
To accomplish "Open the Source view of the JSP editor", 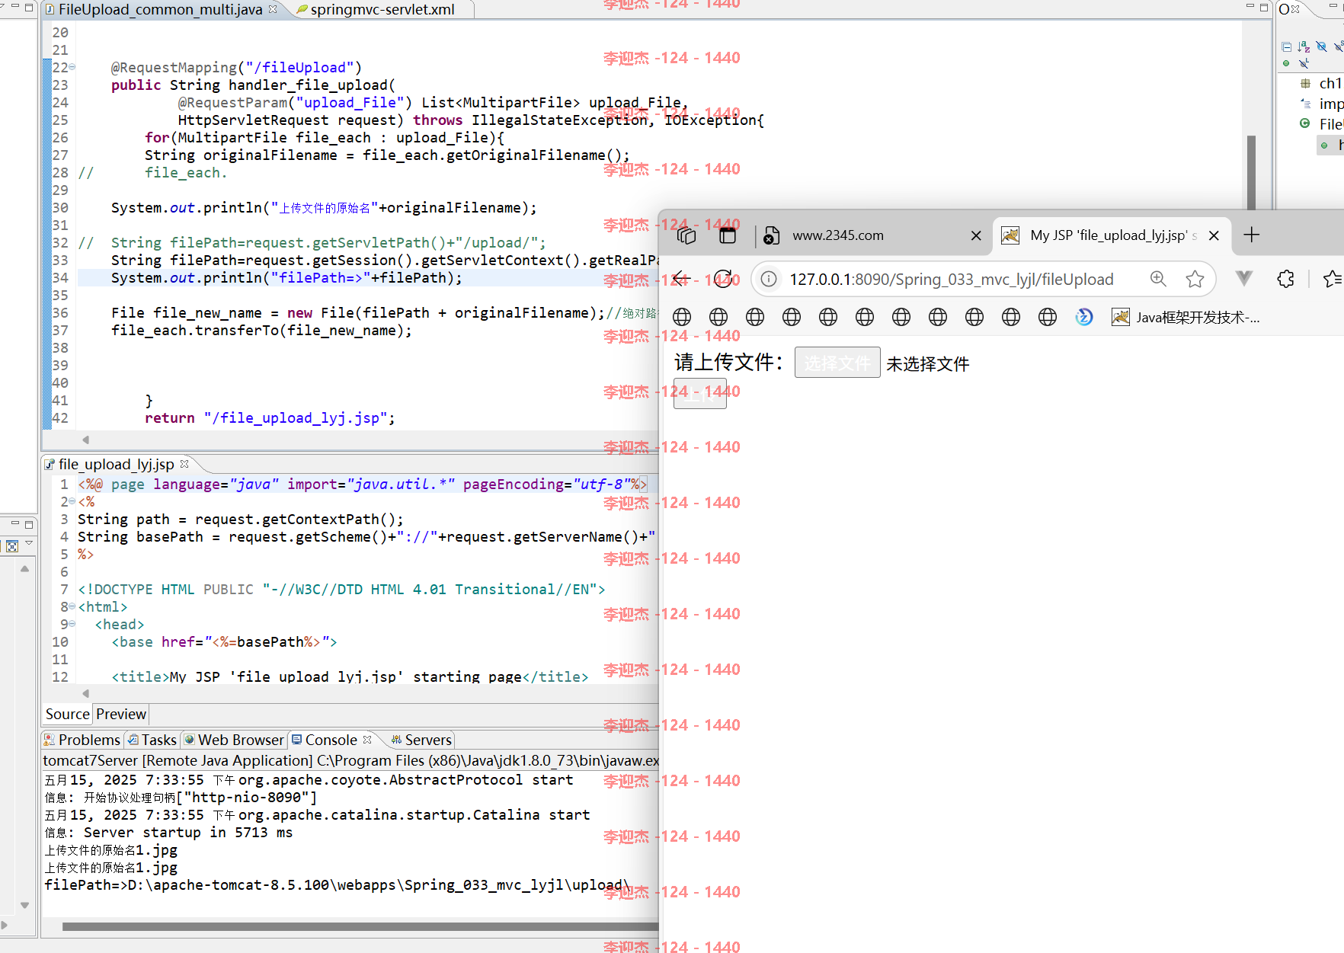I will pyautogui.click(x=67, y=714).
